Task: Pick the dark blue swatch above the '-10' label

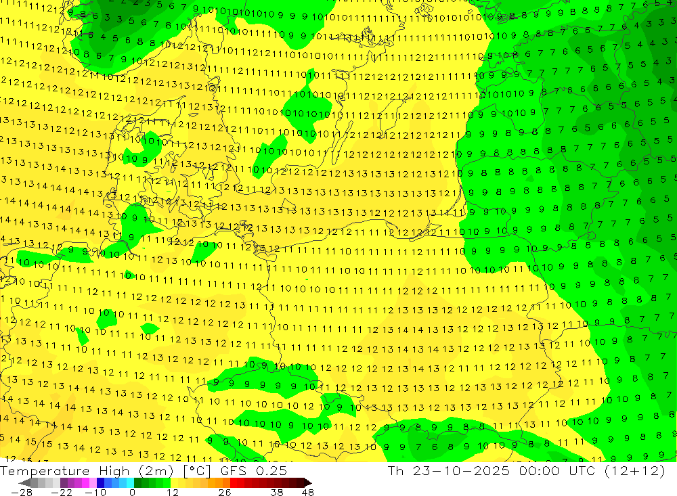Action: click(100, 482)
